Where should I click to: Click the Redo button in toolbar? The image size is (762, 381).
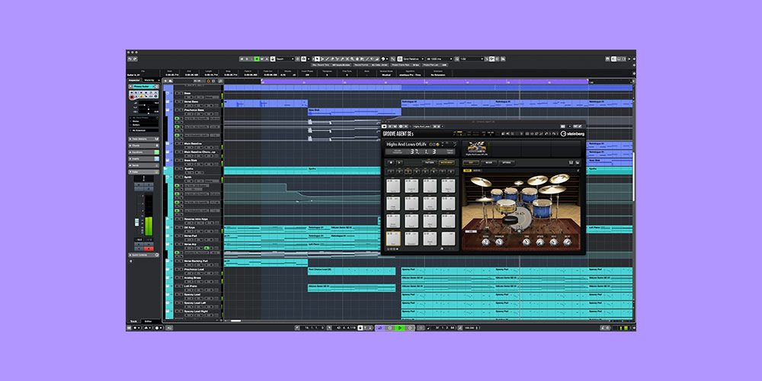135,59
